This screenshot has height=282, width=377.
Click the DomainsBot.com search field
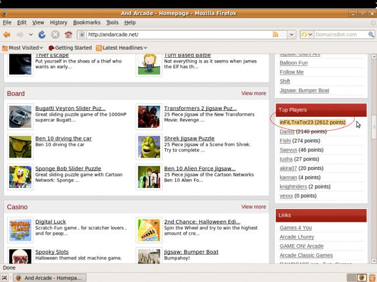(341, 34)
